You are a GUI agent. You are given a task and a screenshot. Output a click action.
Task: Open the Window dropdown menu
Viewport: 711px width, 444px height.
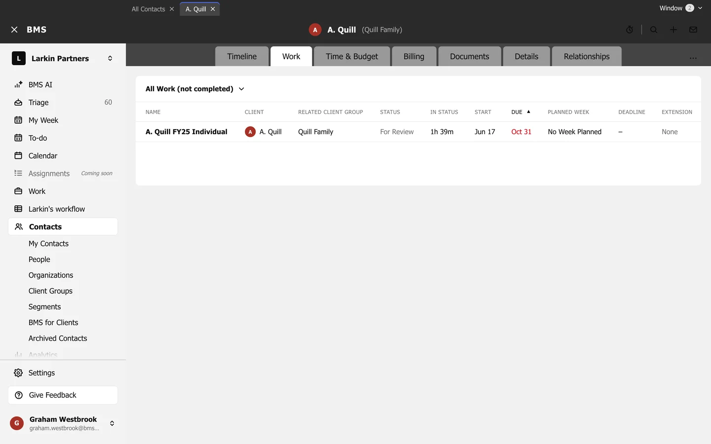(x=681, y=8)
